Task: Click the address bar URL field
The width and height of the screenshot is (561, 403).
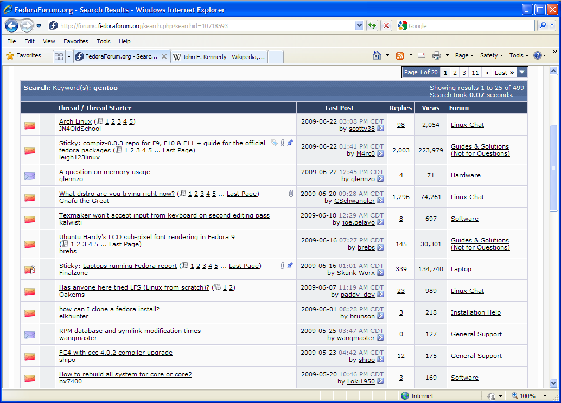Action: coord(207,25)
